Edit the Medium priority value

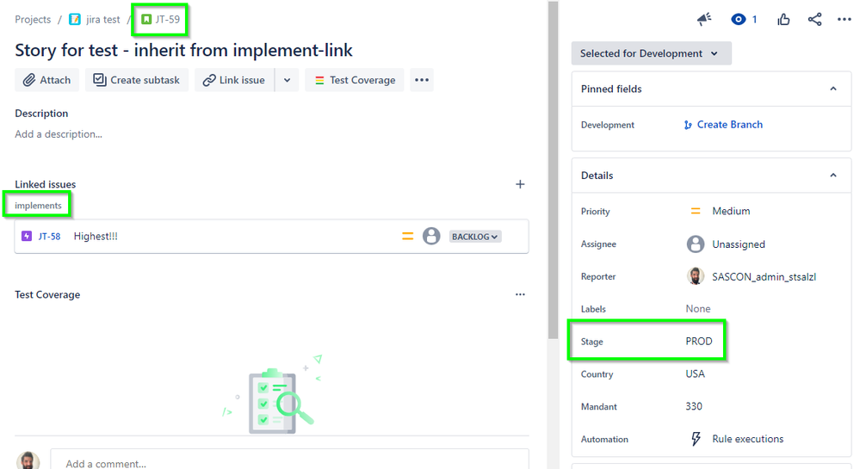(x=731, y=211)
